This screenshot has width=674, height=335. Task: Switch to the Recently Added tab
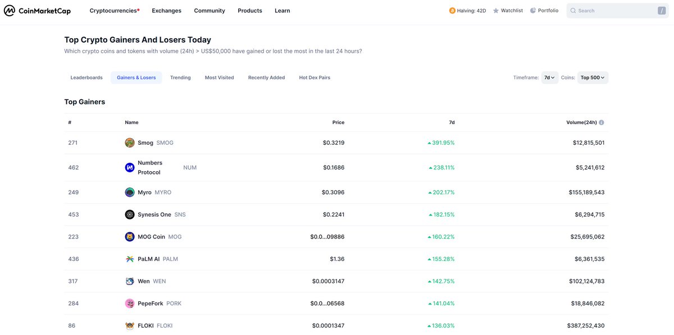(x=267, y=77)
